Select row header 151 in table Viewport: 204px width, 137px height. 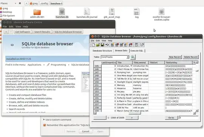point(97,85)
